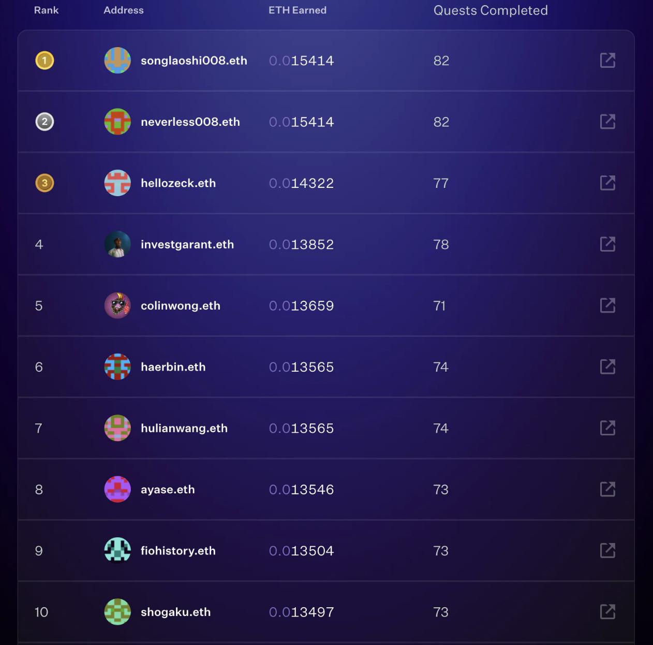Open external link for investgarant.eth
This screenshot has width=653, height=645.
click(x=608, y=244)
